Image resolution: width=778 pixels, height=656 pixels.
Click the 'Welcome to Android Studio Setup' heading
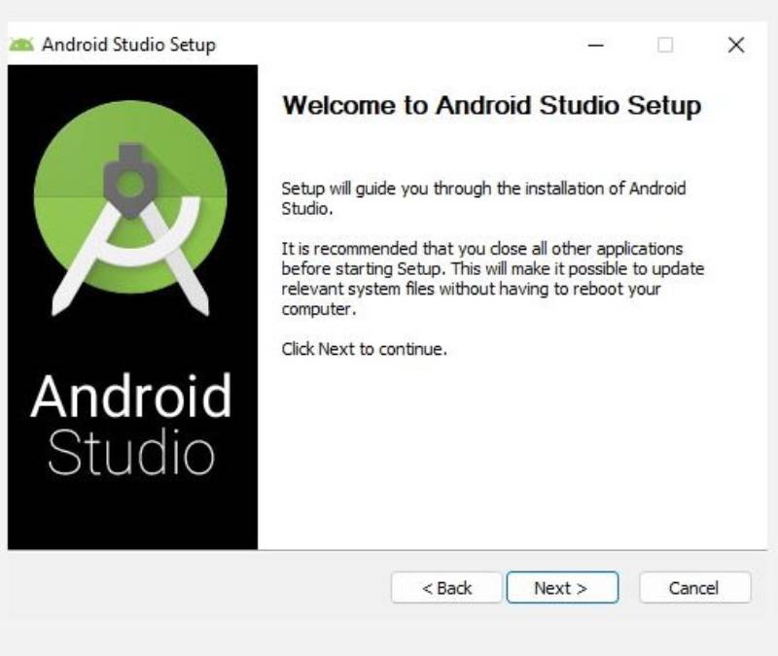point(491,105)
